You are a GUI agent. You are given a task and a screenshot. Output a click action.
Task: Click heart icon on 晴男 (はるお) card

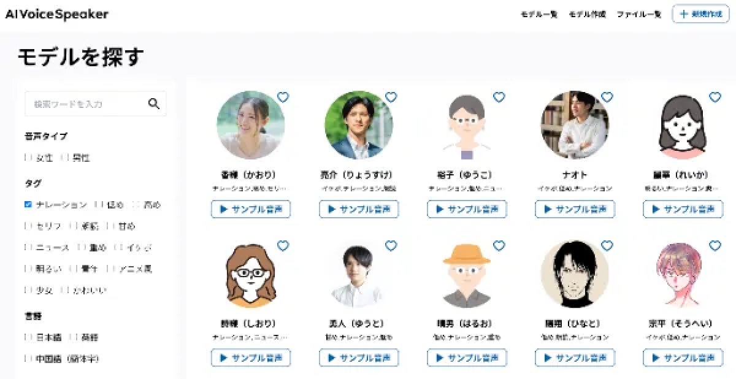[x=499, y=245]
